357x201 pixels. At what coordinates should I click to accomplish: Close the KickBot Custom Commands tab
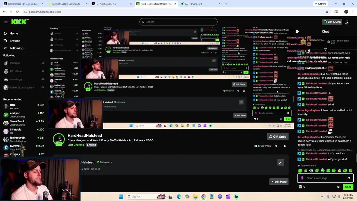(86, 4)
